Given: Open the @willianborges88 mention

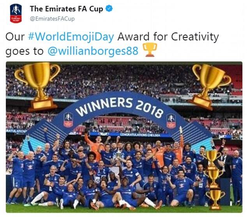Looking at the screenshot, I should tap(93, 51).
